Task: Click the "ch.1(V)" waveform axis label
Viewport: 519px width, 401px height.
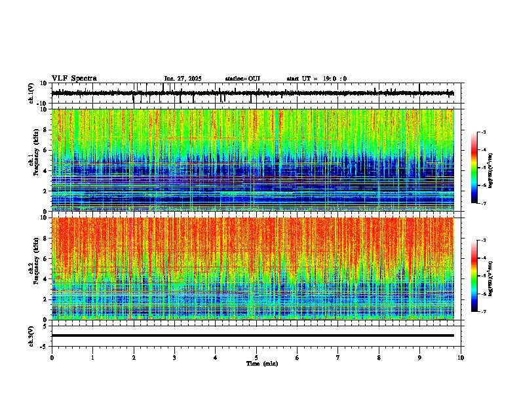Action: [31, 93]
